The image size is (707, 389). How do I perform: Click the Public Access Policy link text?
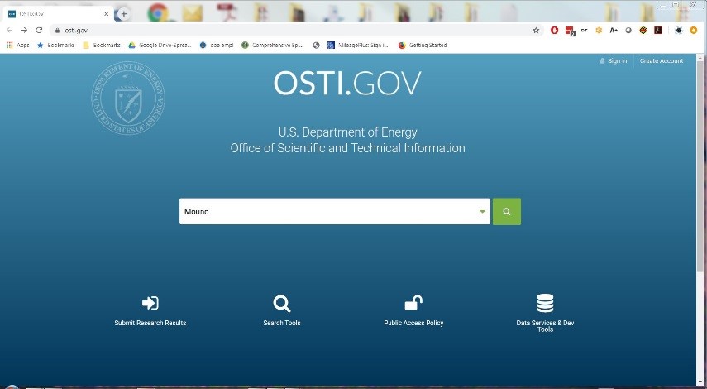click(x=413, y=323)
